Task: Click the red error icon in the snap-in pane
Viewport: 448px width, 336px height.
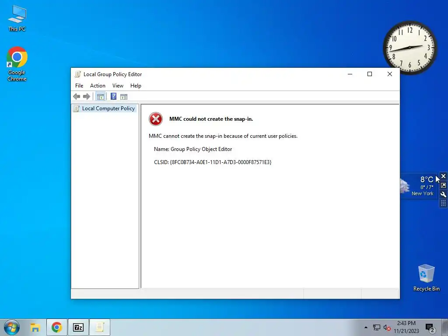Action: [x=156, y=119]
